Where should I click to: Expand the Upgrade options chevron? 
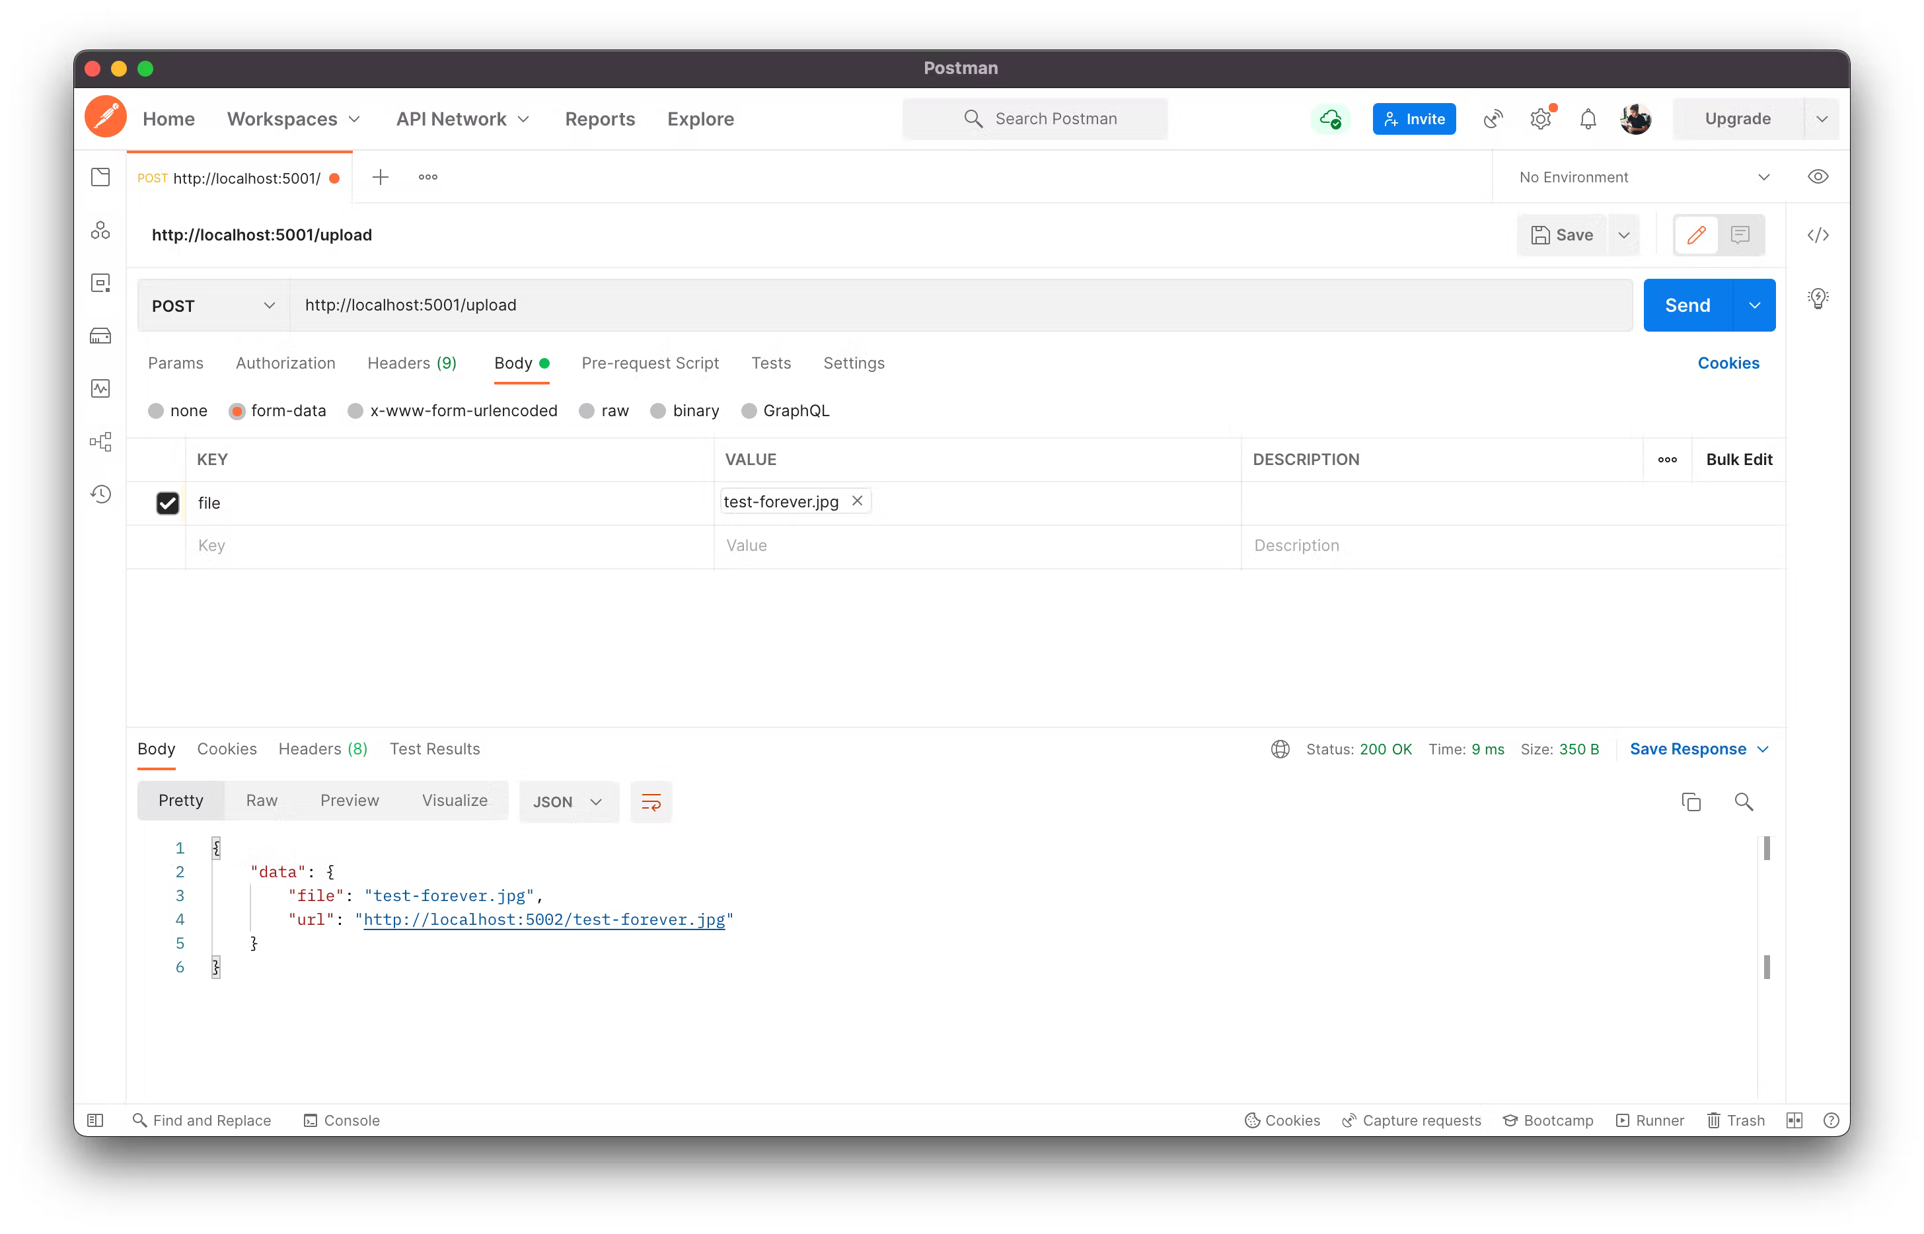(x=1822, y=119)
